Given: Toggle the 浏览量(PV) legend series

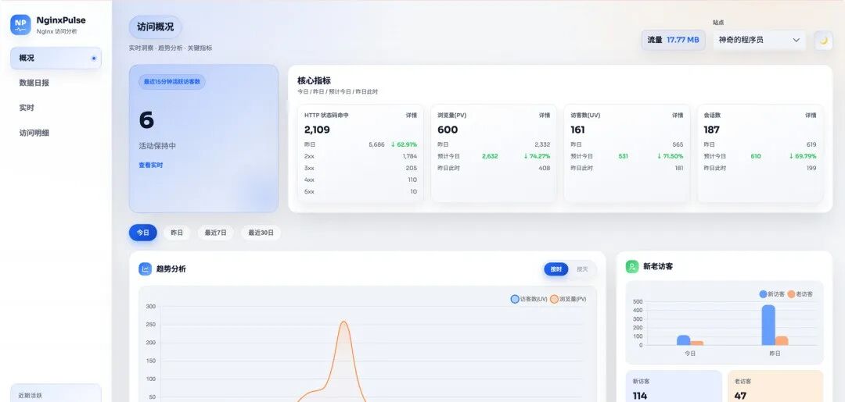Looking at the screenshot, I should coord(568,299).
